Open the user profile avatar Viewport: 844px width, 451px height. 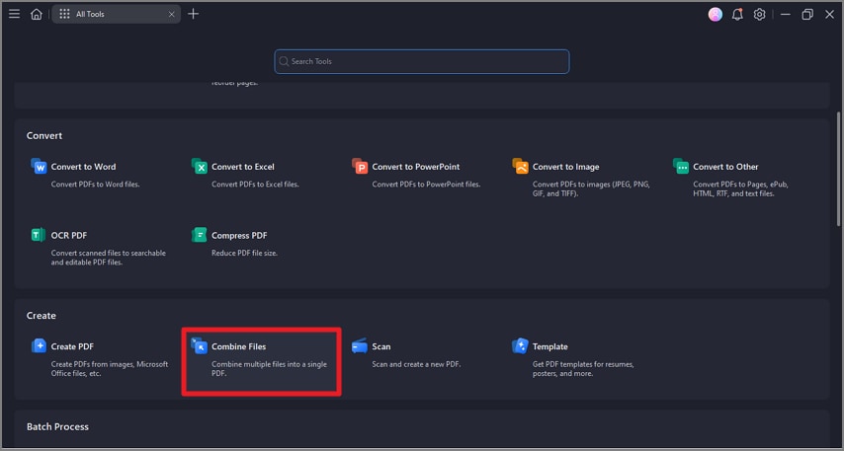point(716,15)
